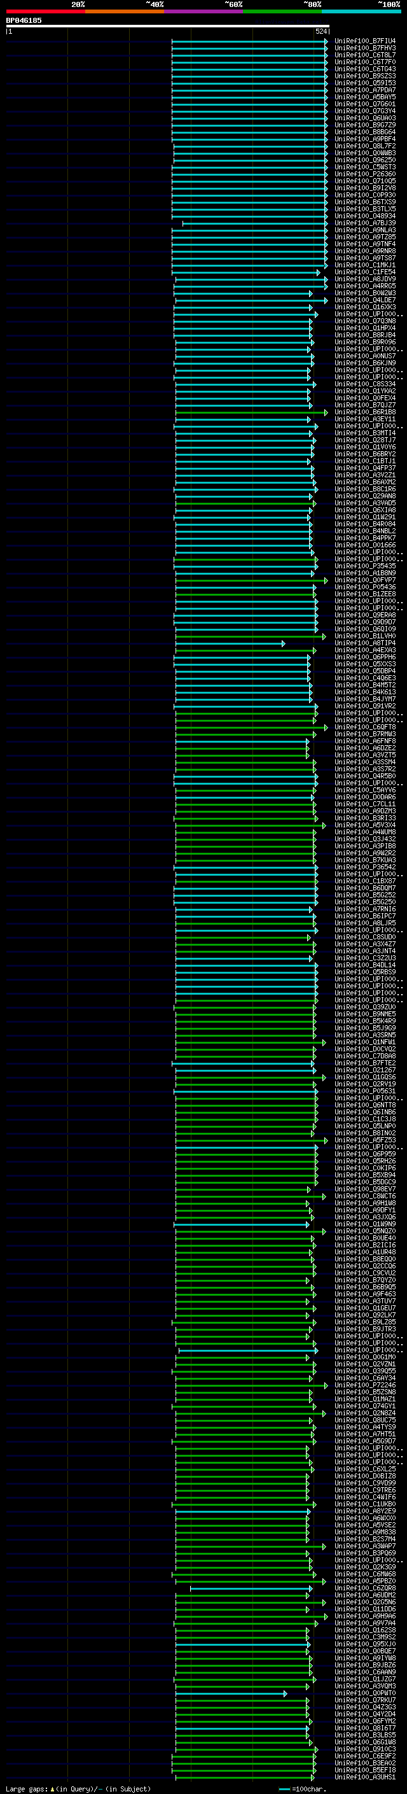Image resolution: width=407 pixels, height=1794 pixels.
Task: Select hit label UniRef100_A7PDA7
Action: 365,90
